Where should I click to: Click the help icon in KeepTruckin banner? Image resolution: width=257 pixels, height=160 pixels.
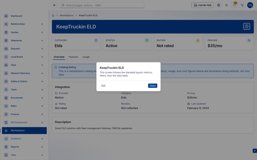[247, 26]
